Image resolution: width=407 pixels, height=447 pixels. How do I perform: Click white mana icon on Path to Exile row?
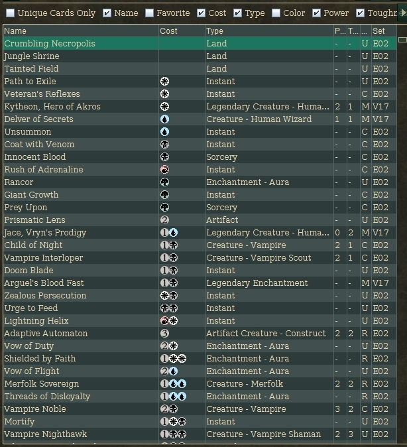[164, 82]
